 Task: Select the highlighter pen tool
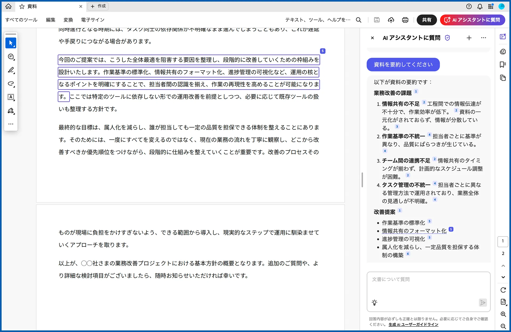[11, 70]
